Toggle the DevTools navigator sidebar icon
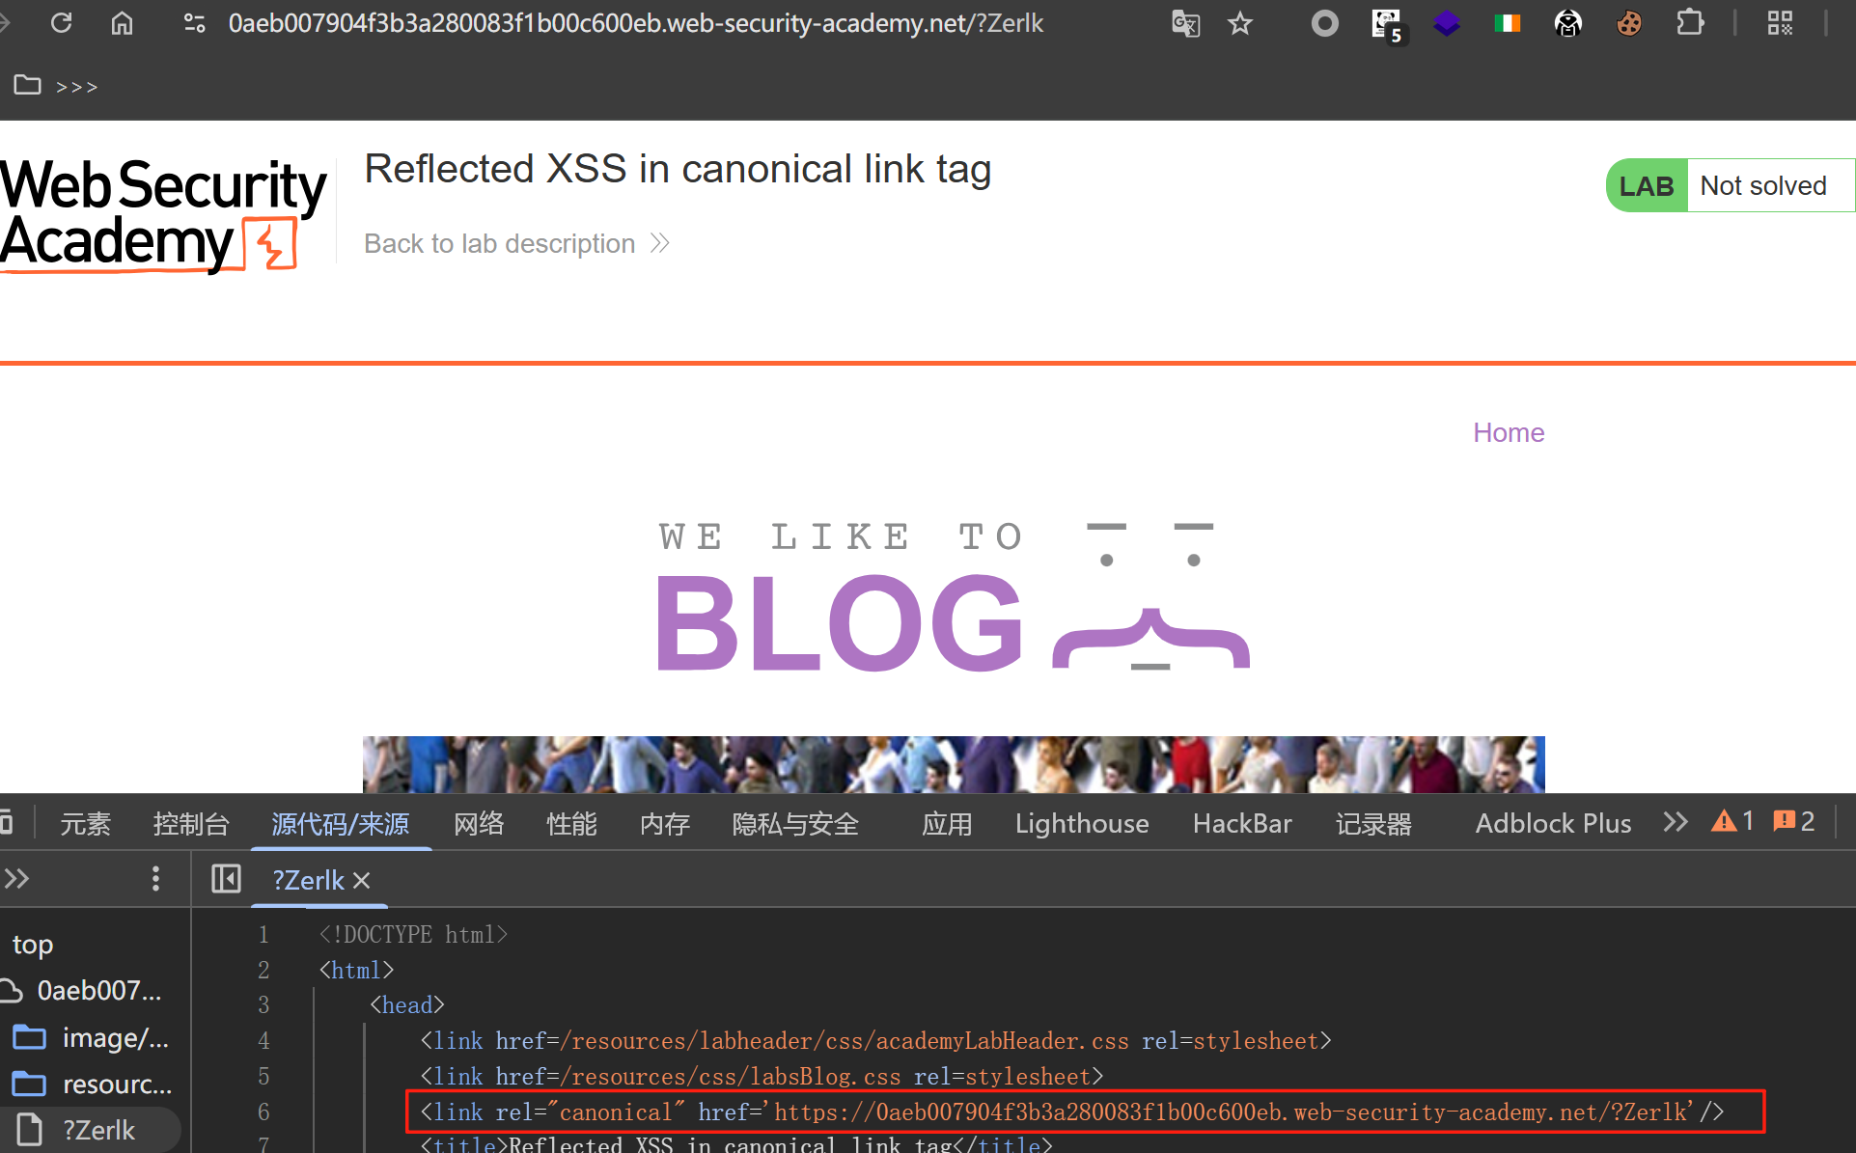 tap(226, 879)
